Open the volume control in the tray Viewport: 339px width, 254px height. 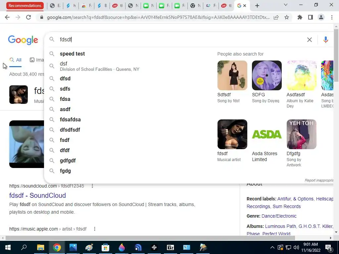[296, 247]
